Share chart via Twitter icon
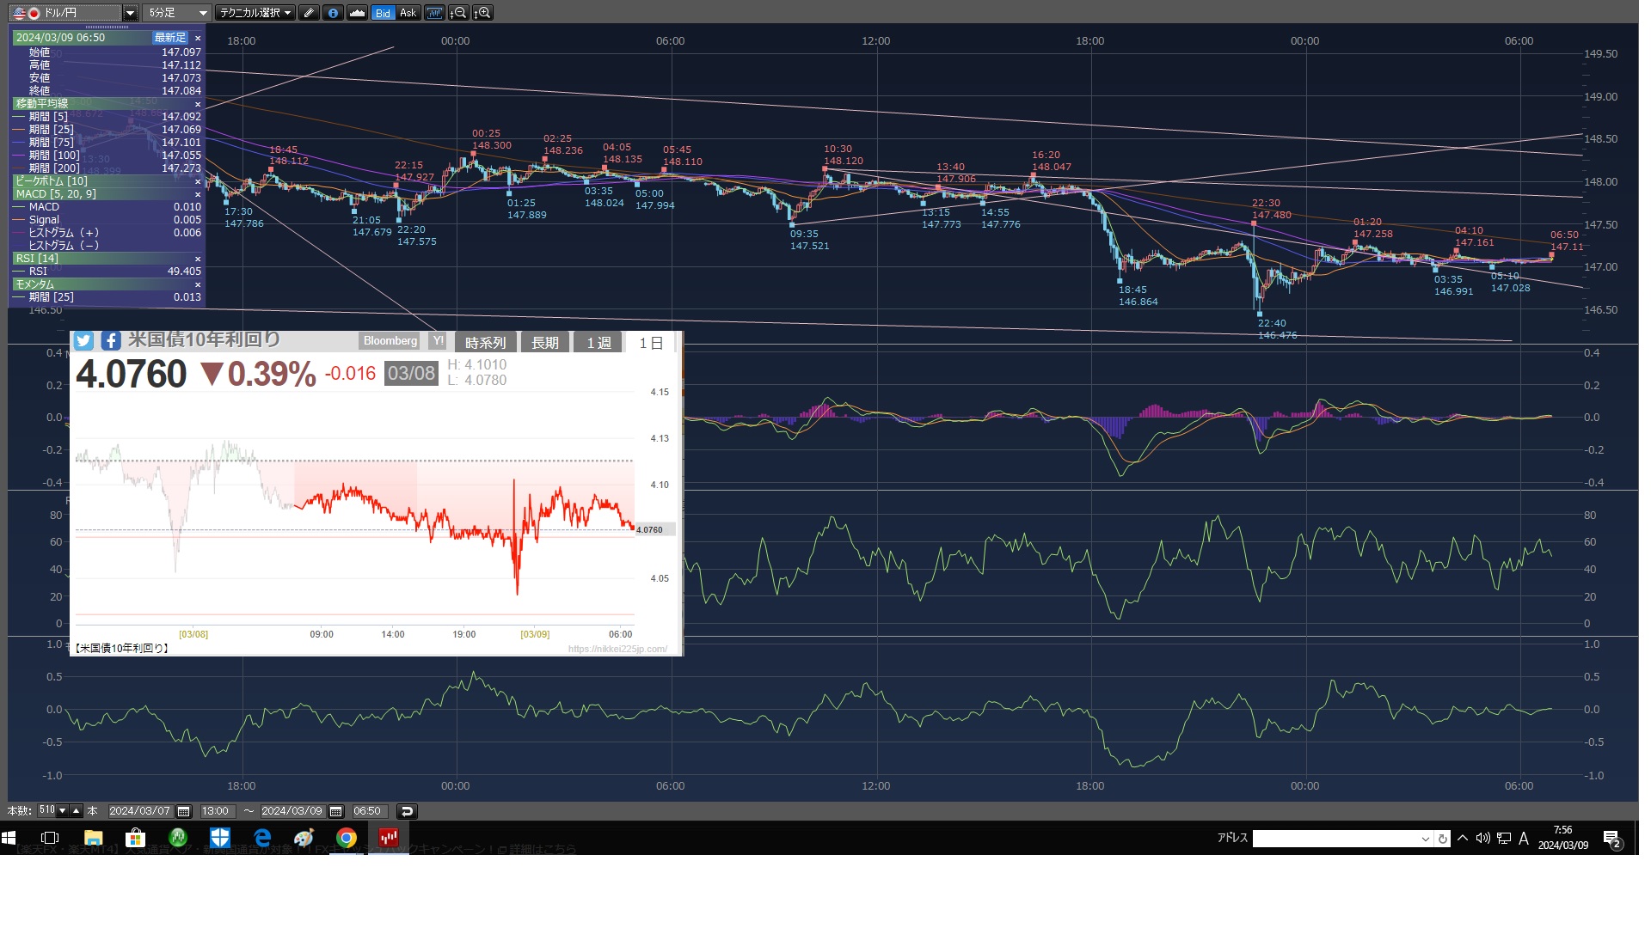The image size is (1651, 928). point(83,341)
